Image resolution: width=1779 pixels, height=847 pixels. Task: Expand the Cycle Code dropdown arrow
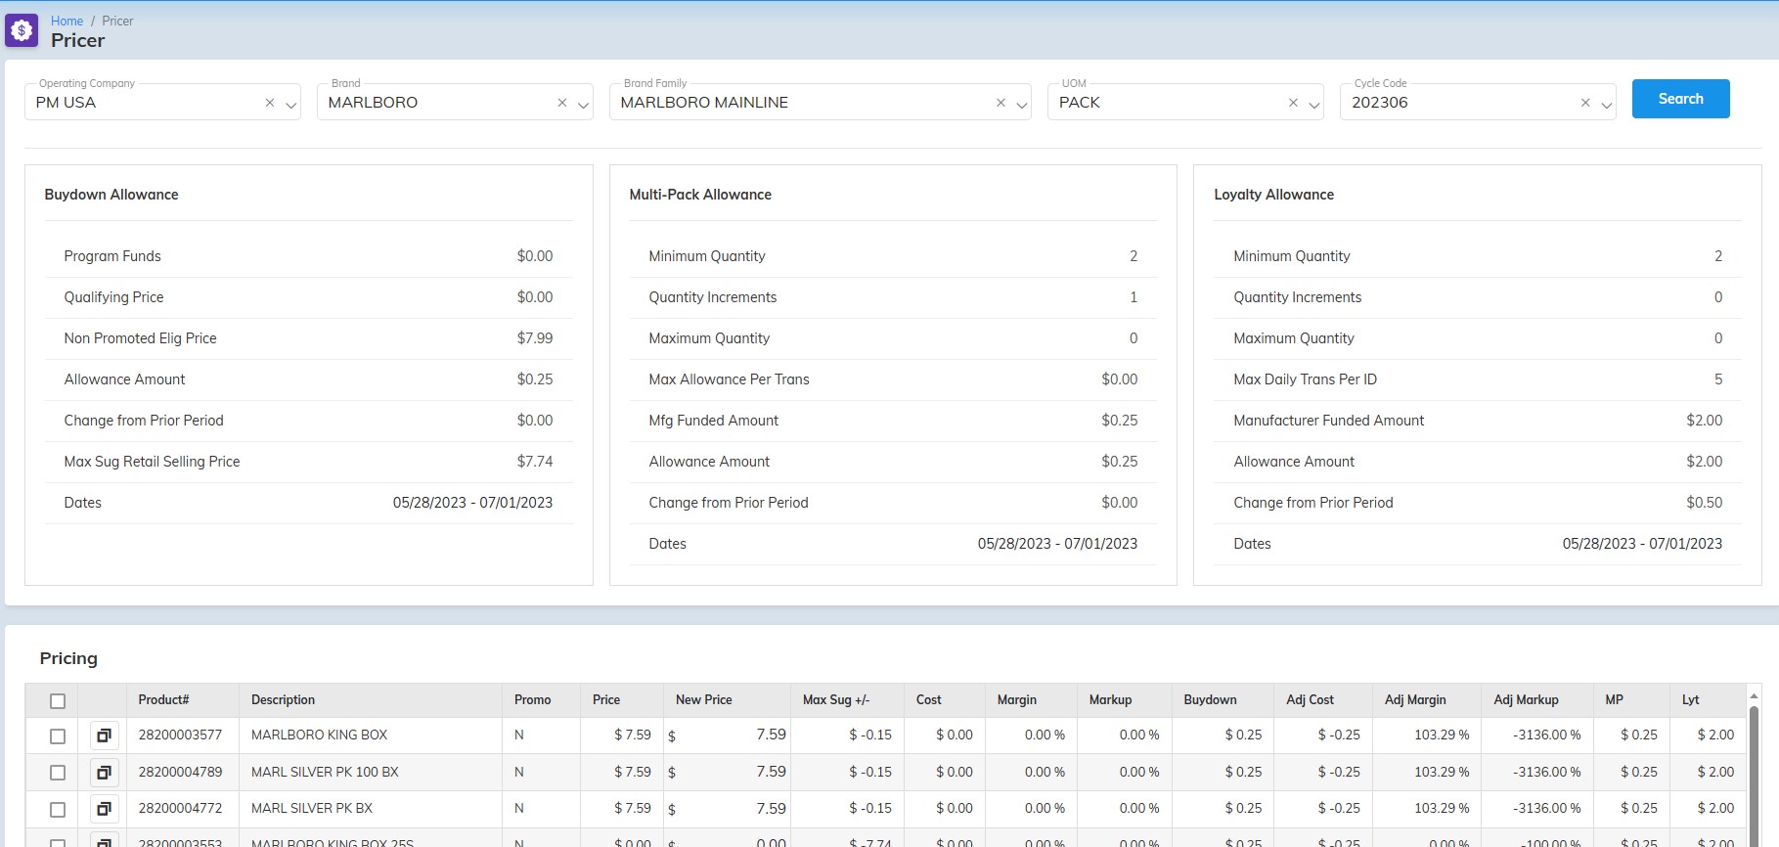(x=1606, y=105)
